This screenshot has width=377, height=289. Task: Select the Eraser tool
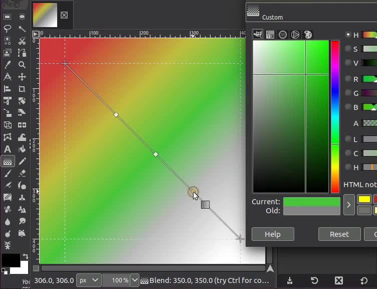coord(22,173)
